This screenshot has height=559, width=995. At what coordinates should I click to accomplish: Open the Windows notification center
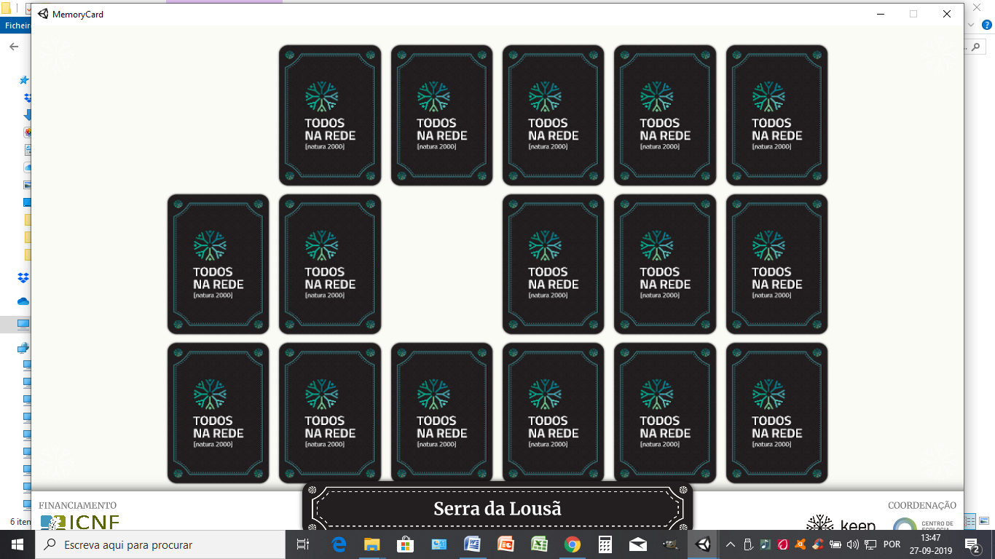tap(972, 544)
